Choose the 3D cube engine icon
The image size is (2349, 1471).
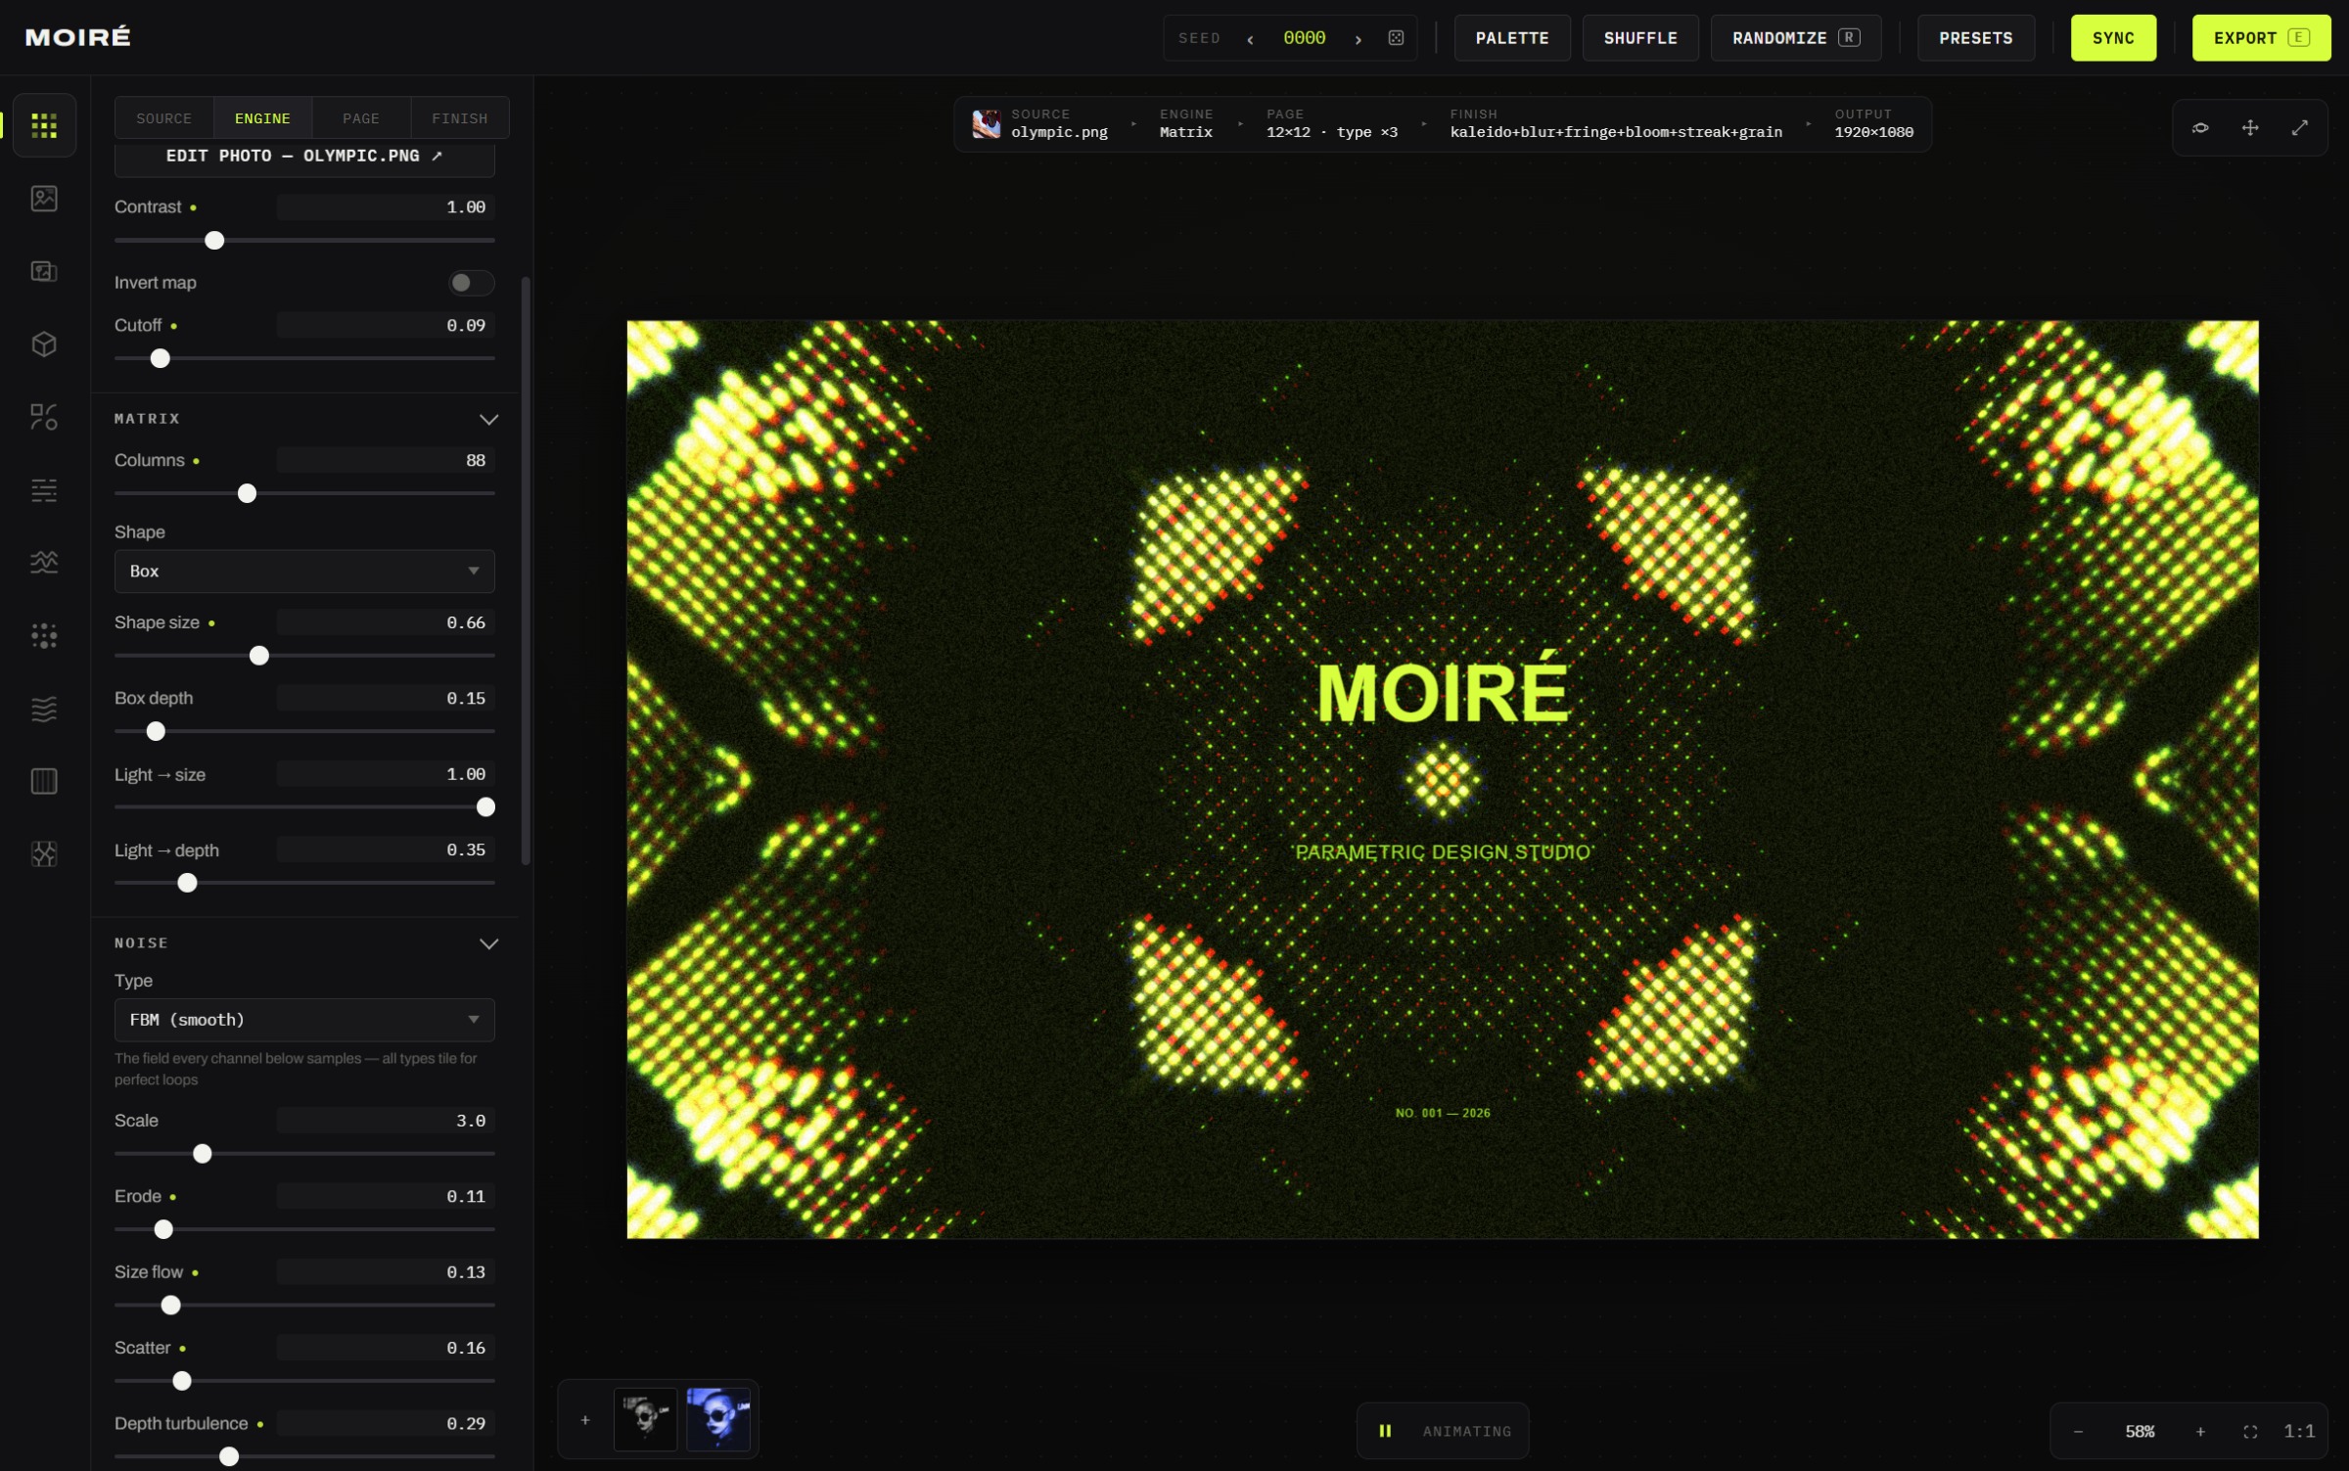tap(44, 345)
